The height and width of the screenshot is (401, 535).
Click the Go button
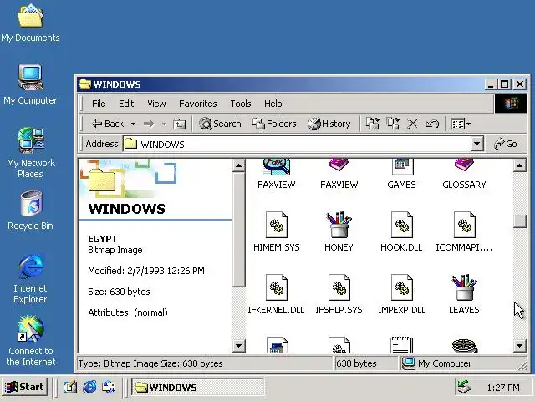(x=506, y=144)
